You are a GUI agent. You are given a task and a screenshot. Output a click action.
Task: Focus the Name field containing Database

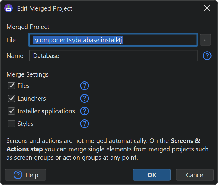pos(113,56)
